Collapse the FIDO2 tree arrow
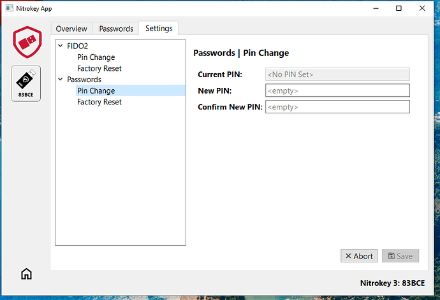 coord(61,46)
